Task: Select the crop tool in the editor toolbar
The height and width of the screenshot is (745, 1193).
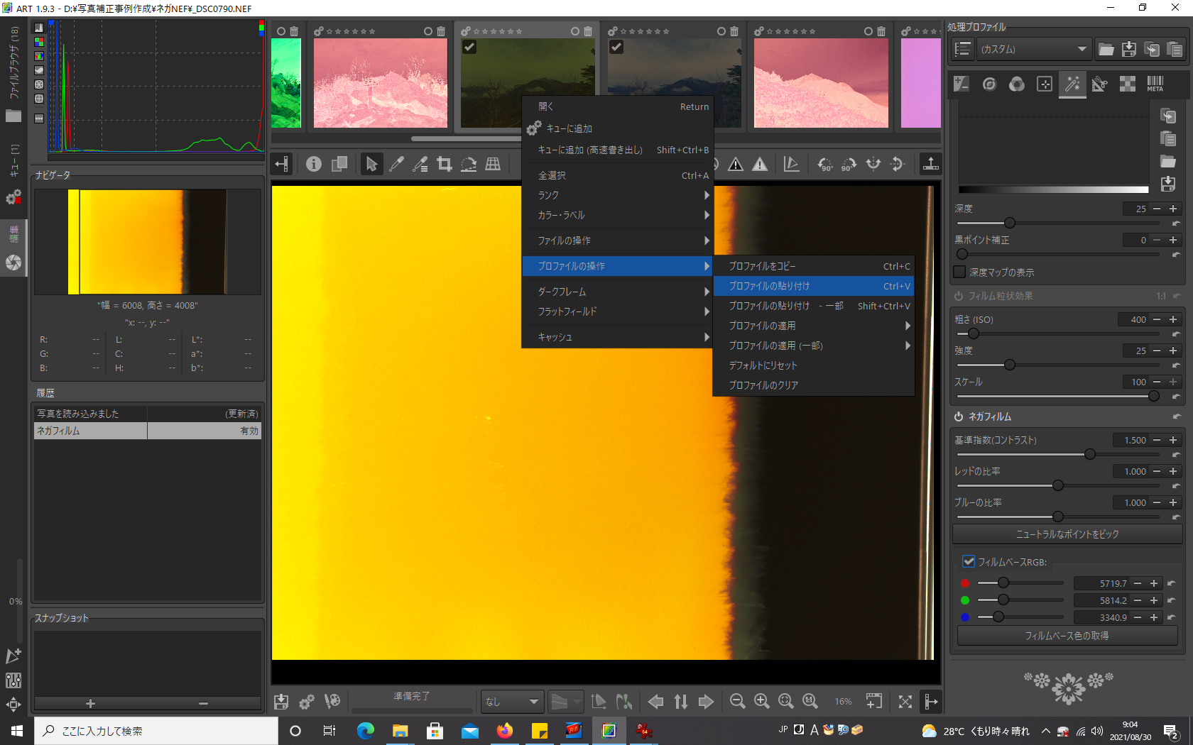Action: (x=445, y=165)
